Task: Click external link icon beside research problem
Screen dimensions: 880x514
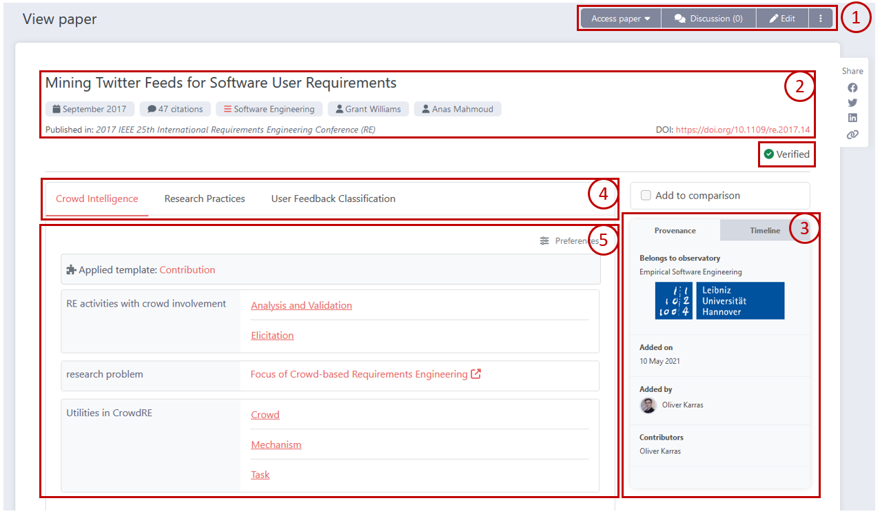Action: point(475,374)
